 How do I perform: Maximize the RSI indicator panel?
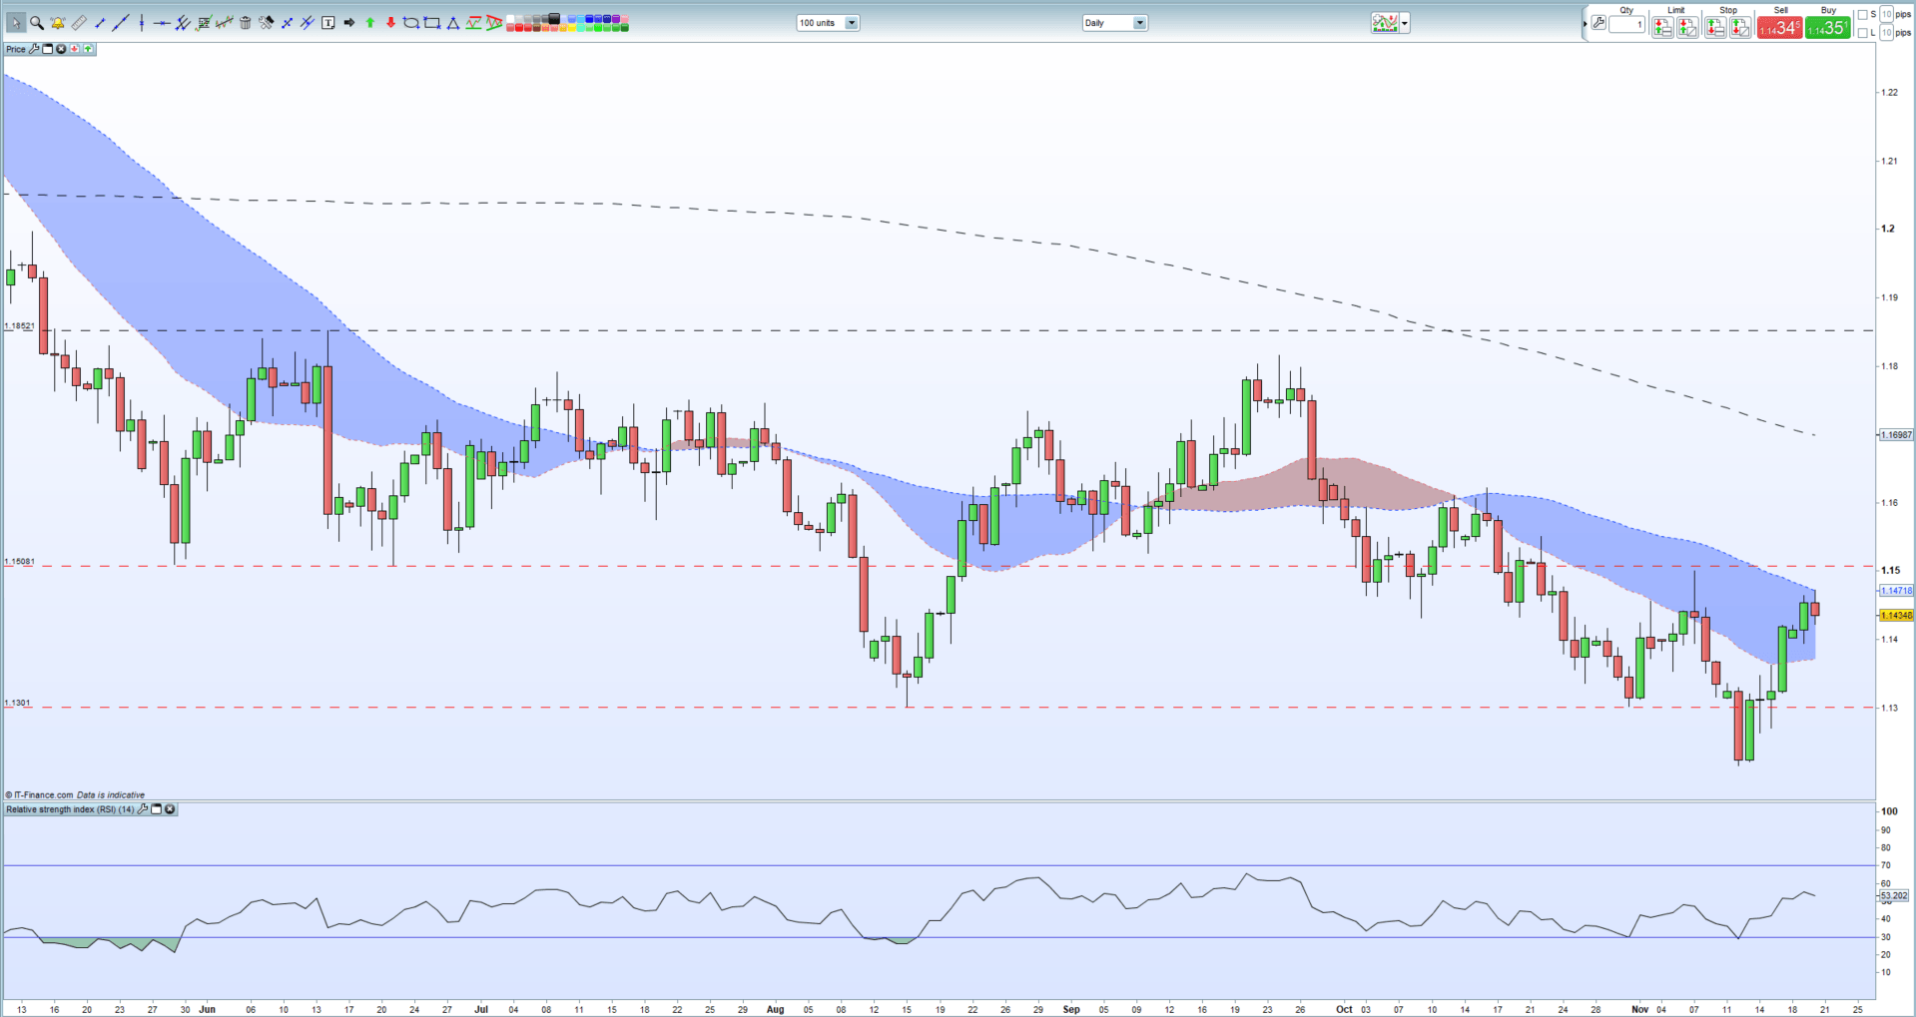click(157, 809)
